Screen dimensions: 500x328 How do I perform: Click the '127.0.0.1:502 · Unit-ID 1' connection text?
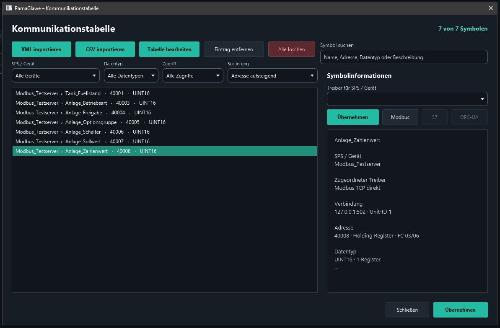(363, 212)
